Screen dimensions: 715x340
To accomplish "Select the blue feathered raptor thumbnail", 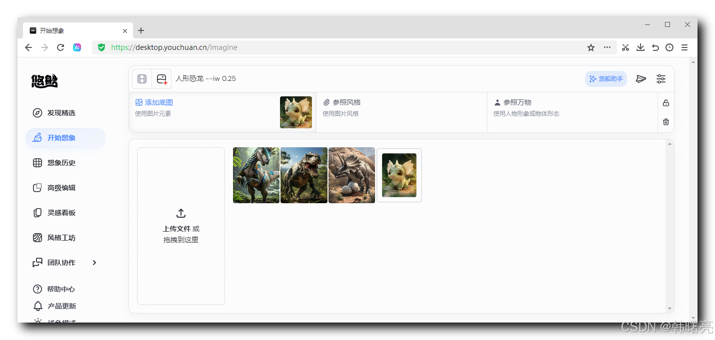I will [256, 175].
